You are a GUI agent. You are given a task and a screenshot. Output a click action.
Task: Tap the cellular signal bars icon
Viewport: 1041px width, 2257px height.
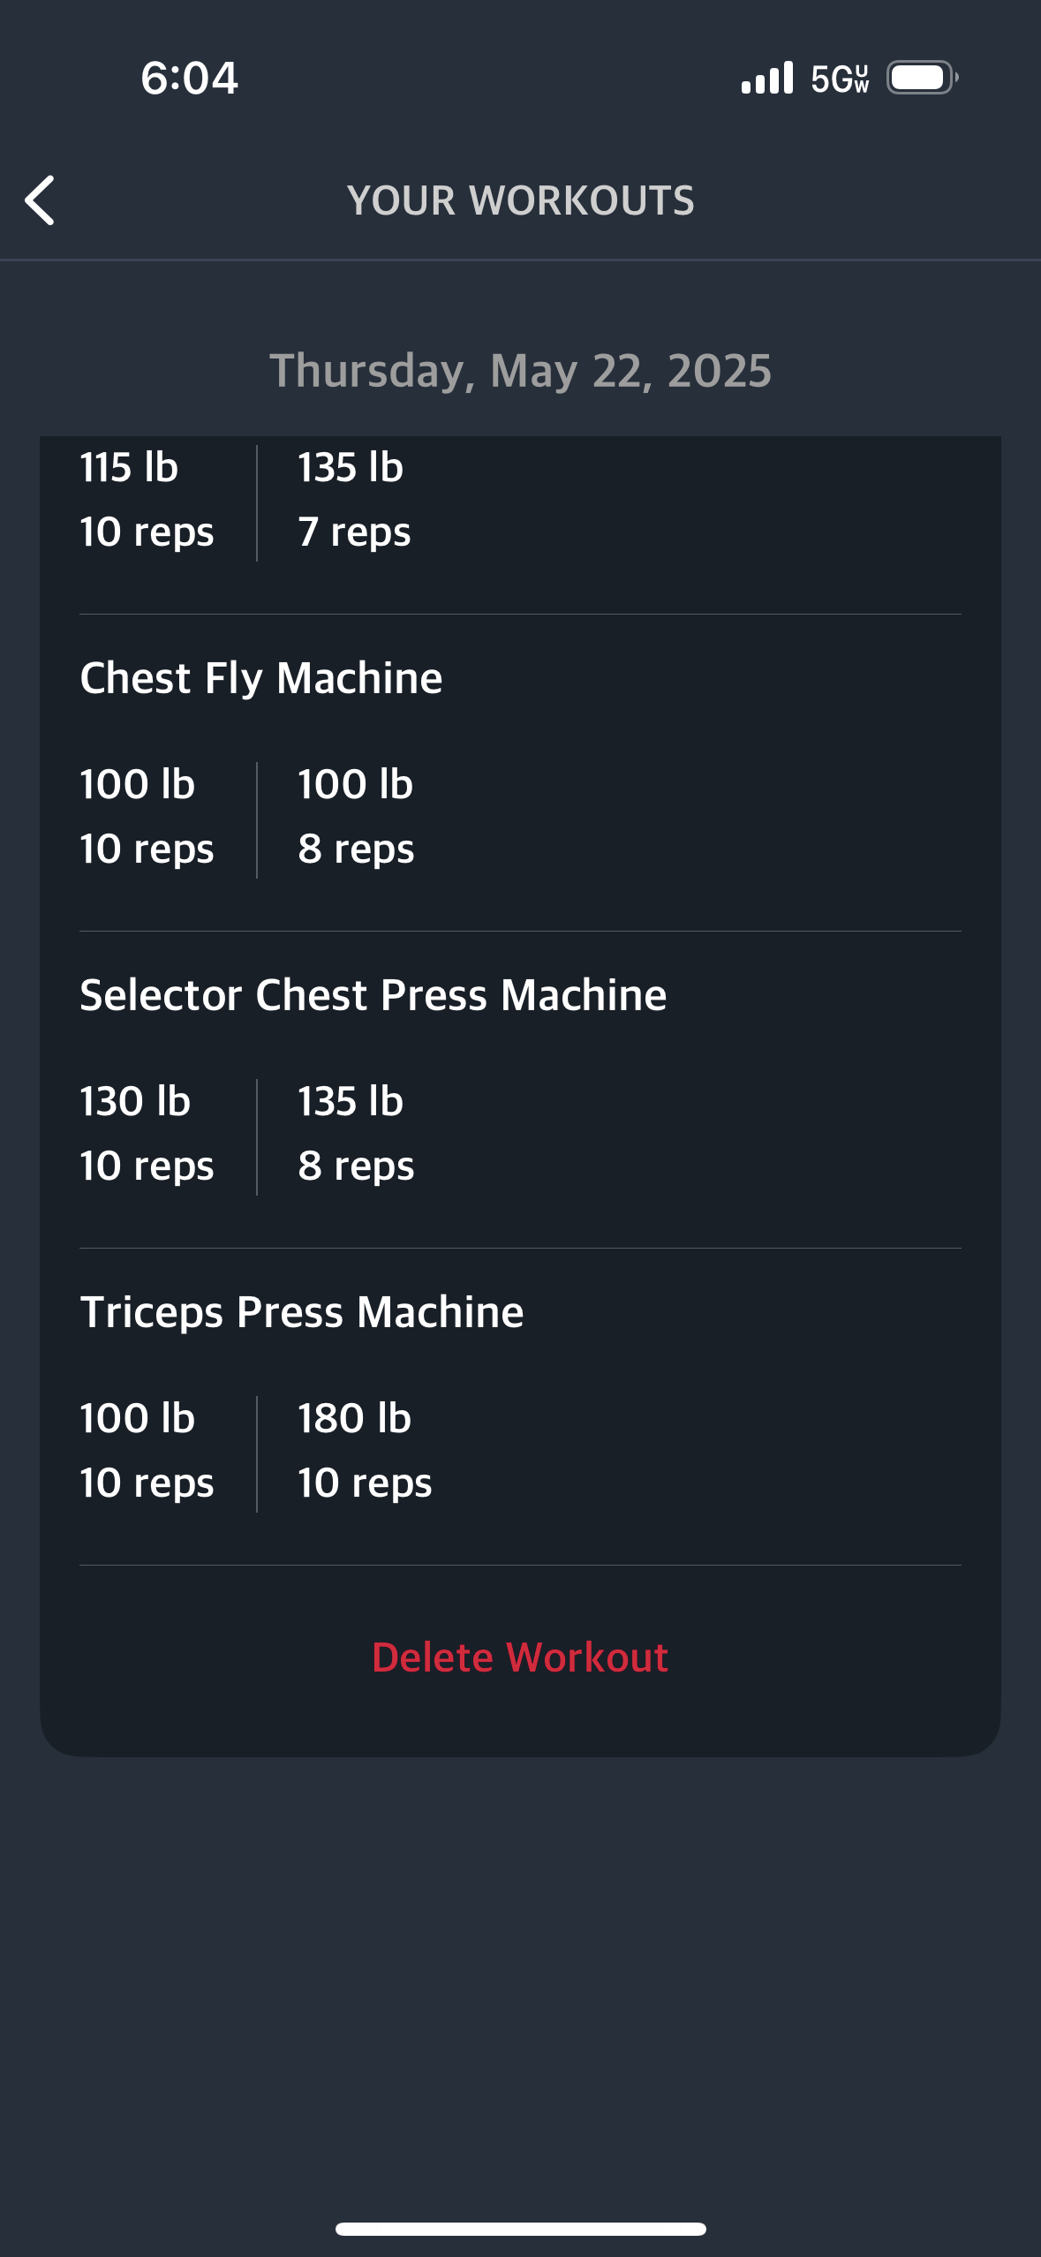(766, 79)
